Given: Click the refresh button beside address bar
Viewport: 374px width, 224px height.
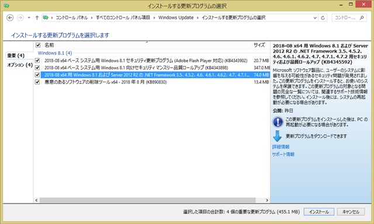Looking at the screenshot, I should click(x=323, y=18).
